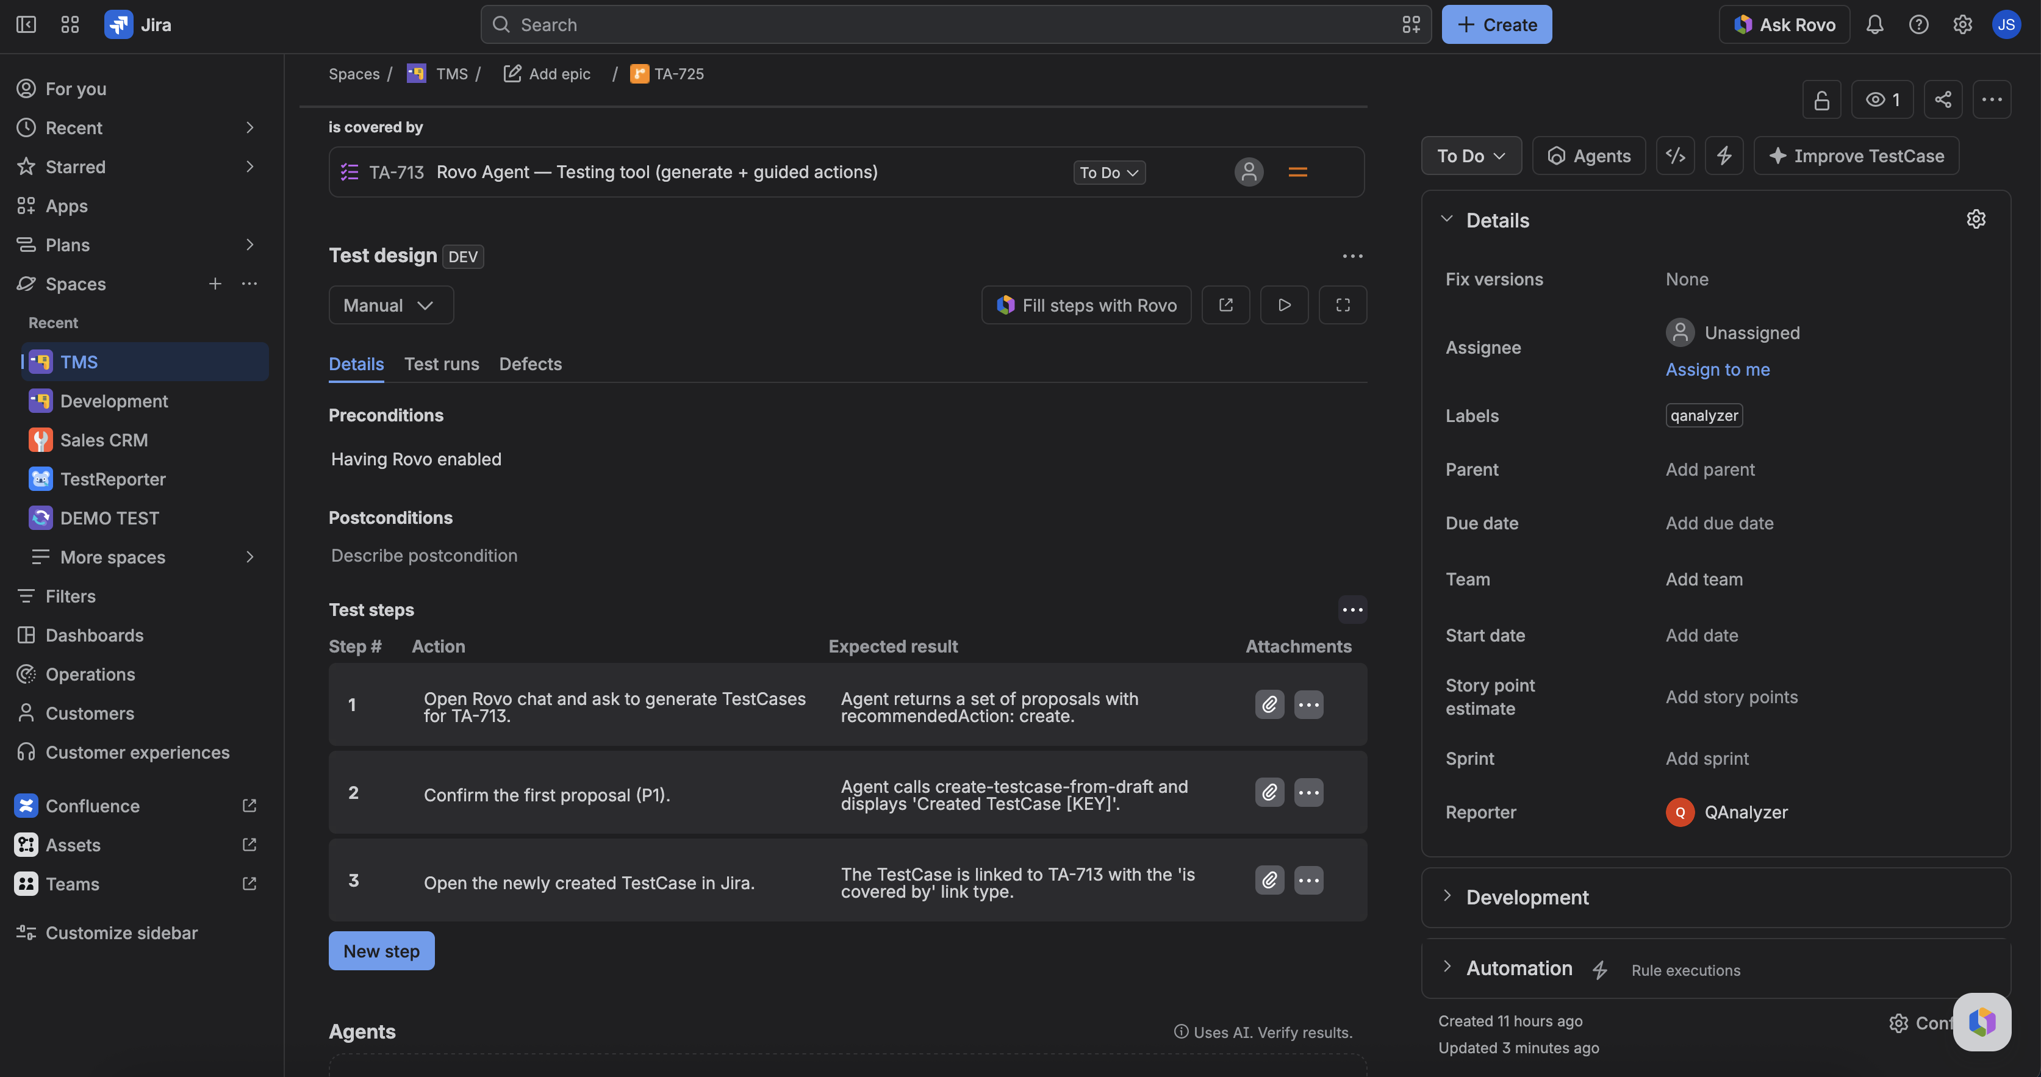Open the settings gear in top bar
2041x1077 pixels.
tap(1962, 24)
